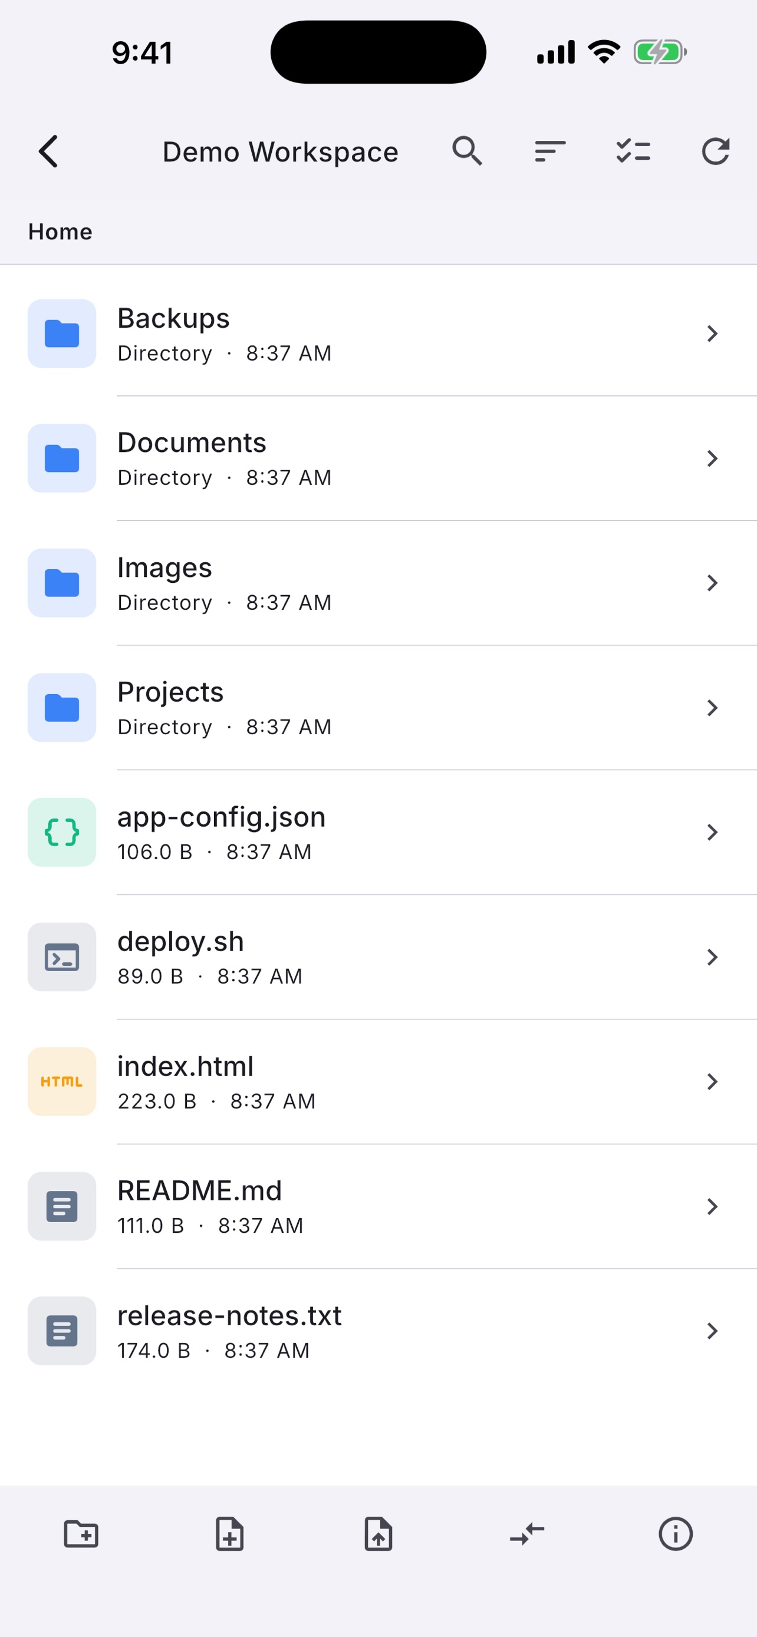Select the README.md file name

coord(200,1190)
